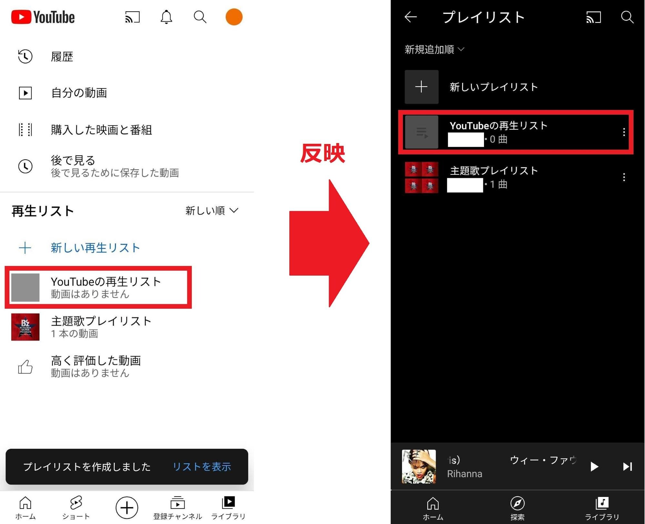The image size is (645, 524).
Task: Tap the YouTube logo in the left app
Action: coord(43,17)
